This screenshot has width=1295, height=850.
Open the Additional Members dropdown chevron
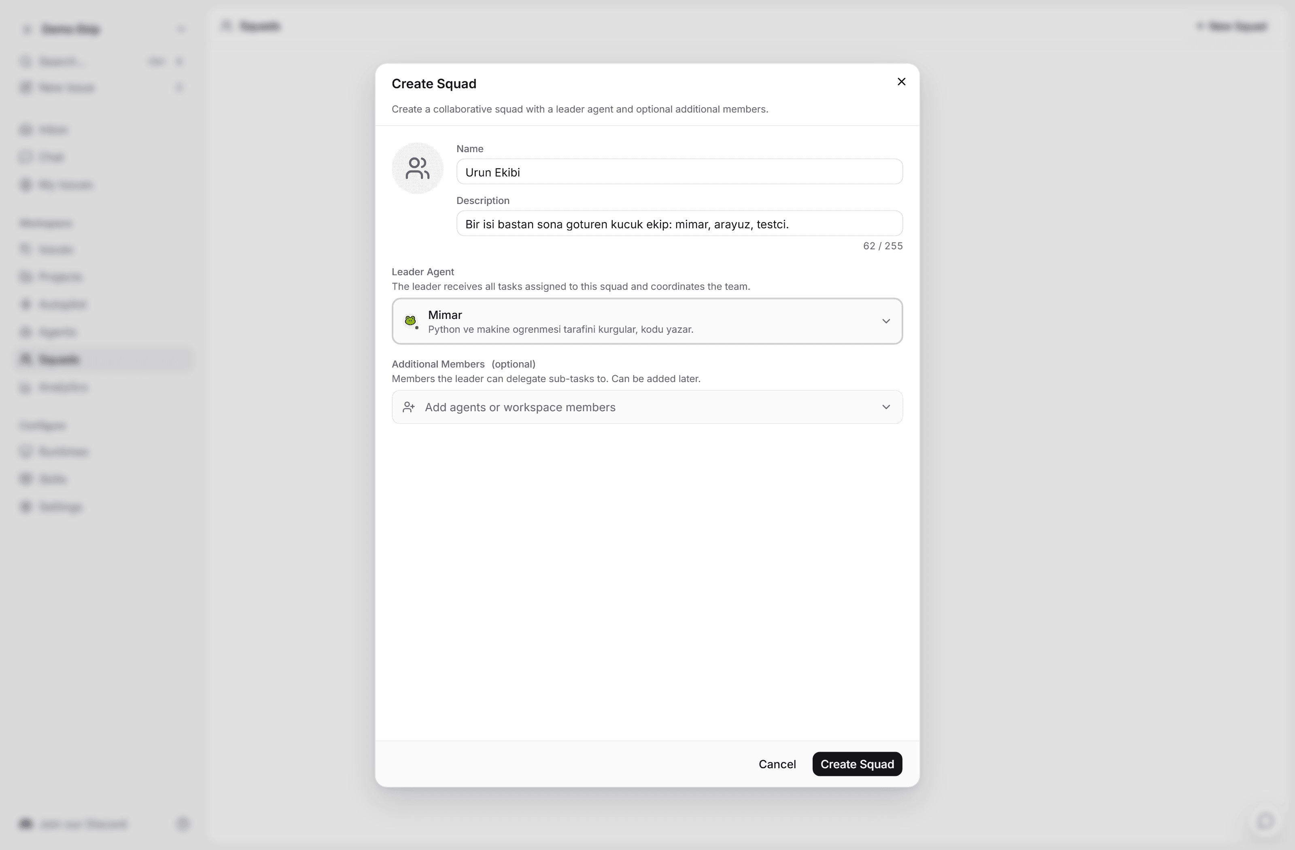click(886, 407)
